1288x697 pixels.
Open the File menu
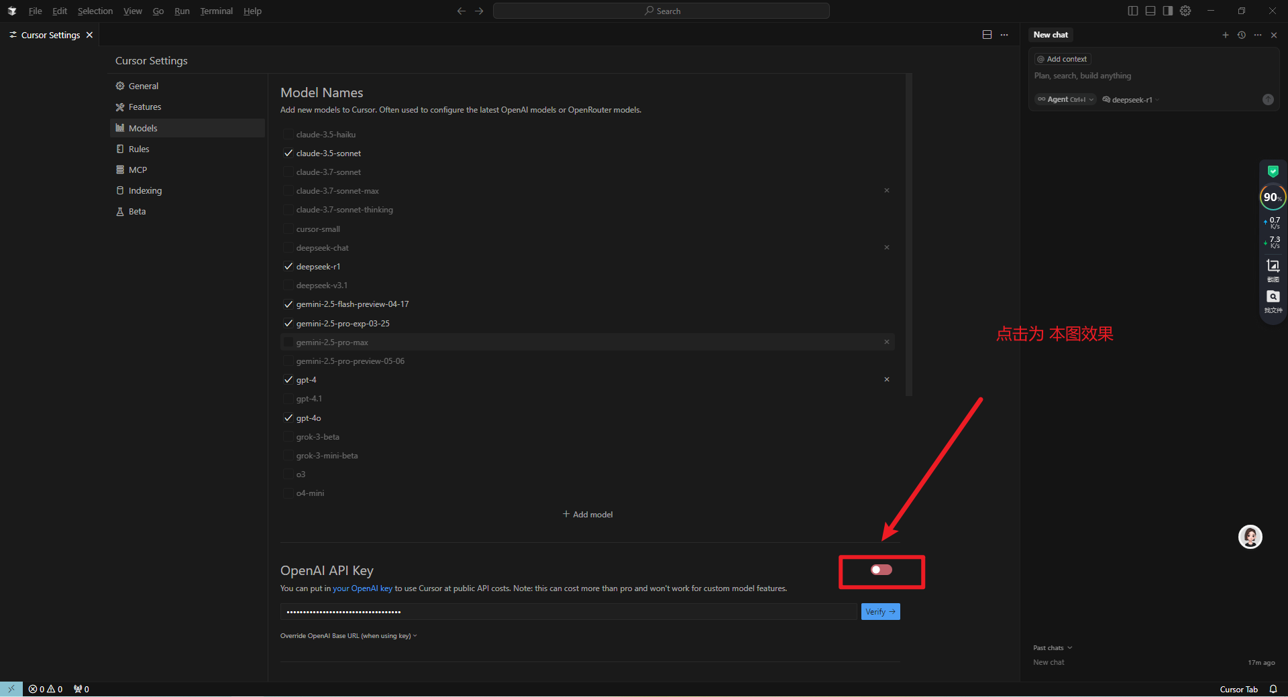pos(35,11)
